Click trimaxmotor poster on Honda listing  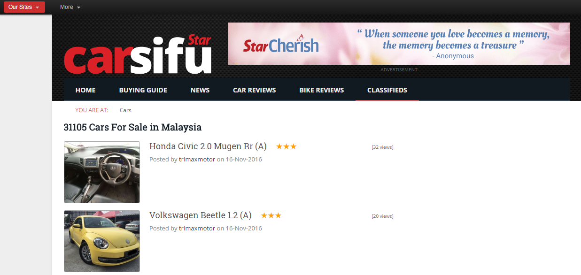[197, 160]
